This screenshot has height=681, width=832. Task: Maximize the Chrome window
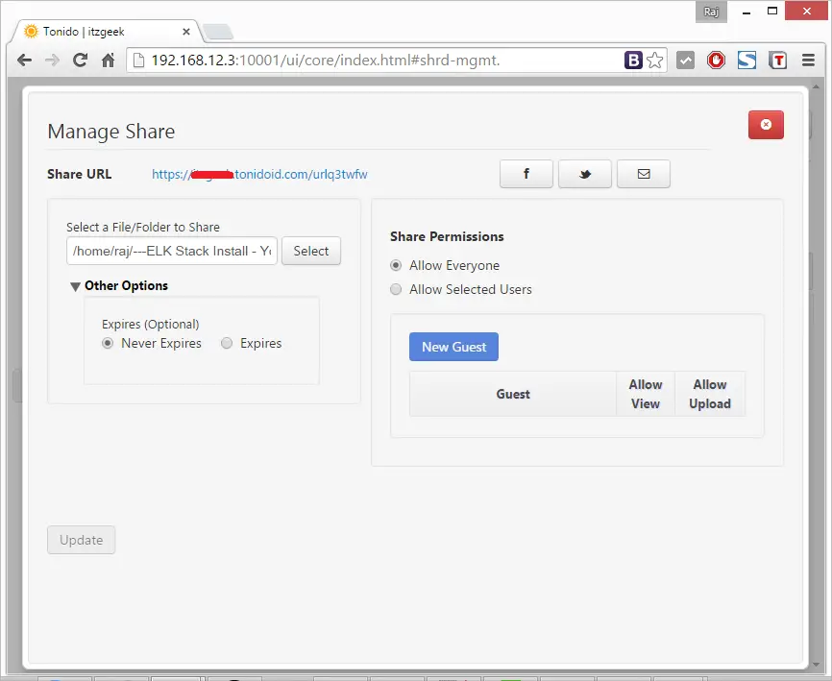click(x=772, y=12)
